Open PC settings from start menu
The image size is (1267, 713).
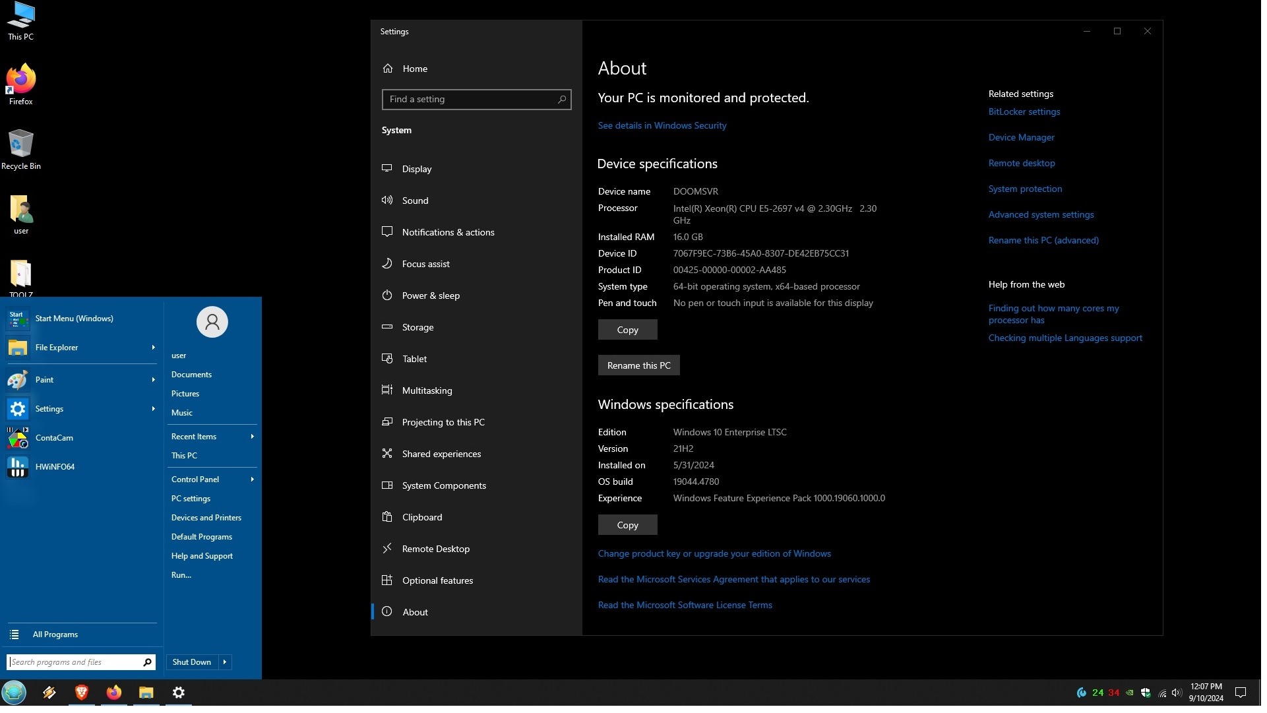(x=191, y=498)
